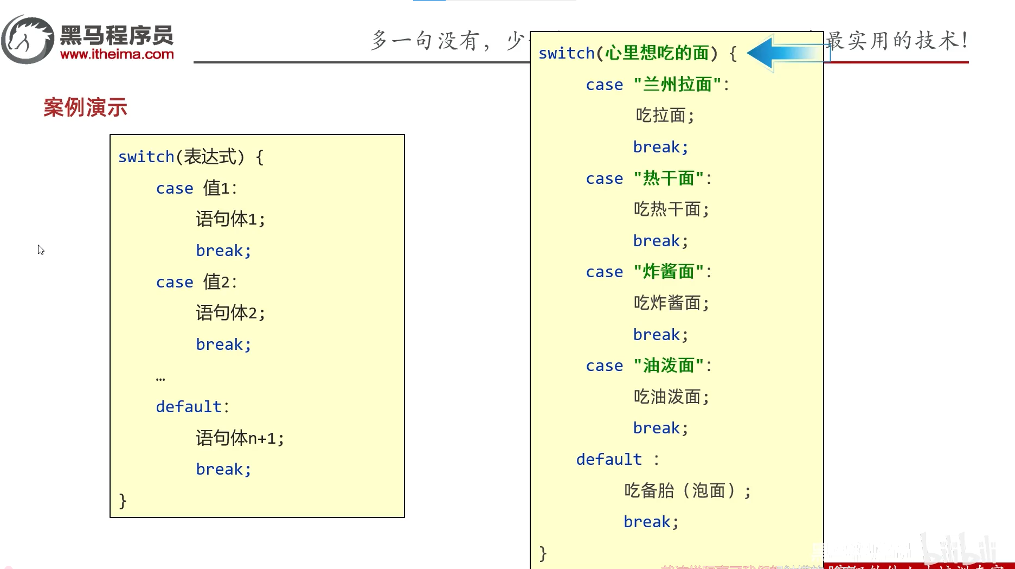
Task: Select the 吃油泼面; statement
Action: pos(672,397)
